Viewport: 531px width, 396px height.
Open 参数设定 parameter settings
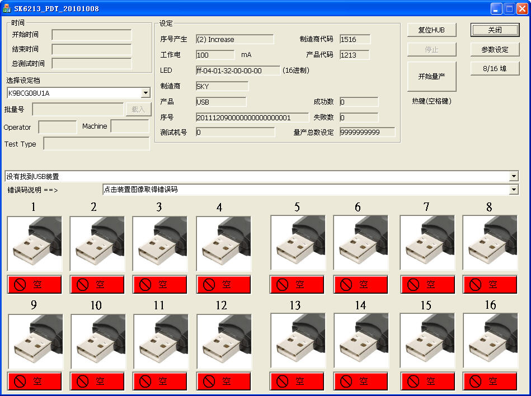(x=495, y=50)
